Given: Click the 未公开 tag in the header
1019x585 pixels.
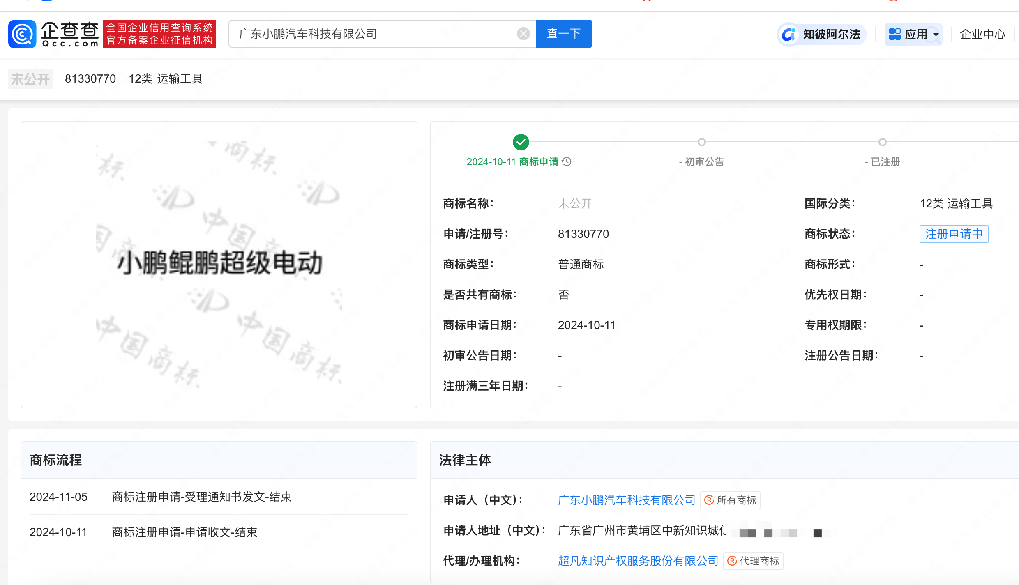Looking at the screenshot, I should point(30,79).
